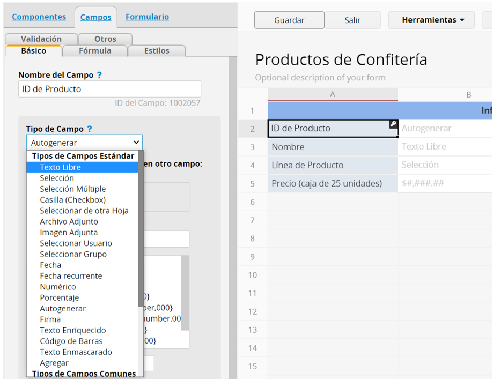Viewport: 493px width, 380px height.
Task: Switch to the Componentes tab
Action: pos(39,17)
